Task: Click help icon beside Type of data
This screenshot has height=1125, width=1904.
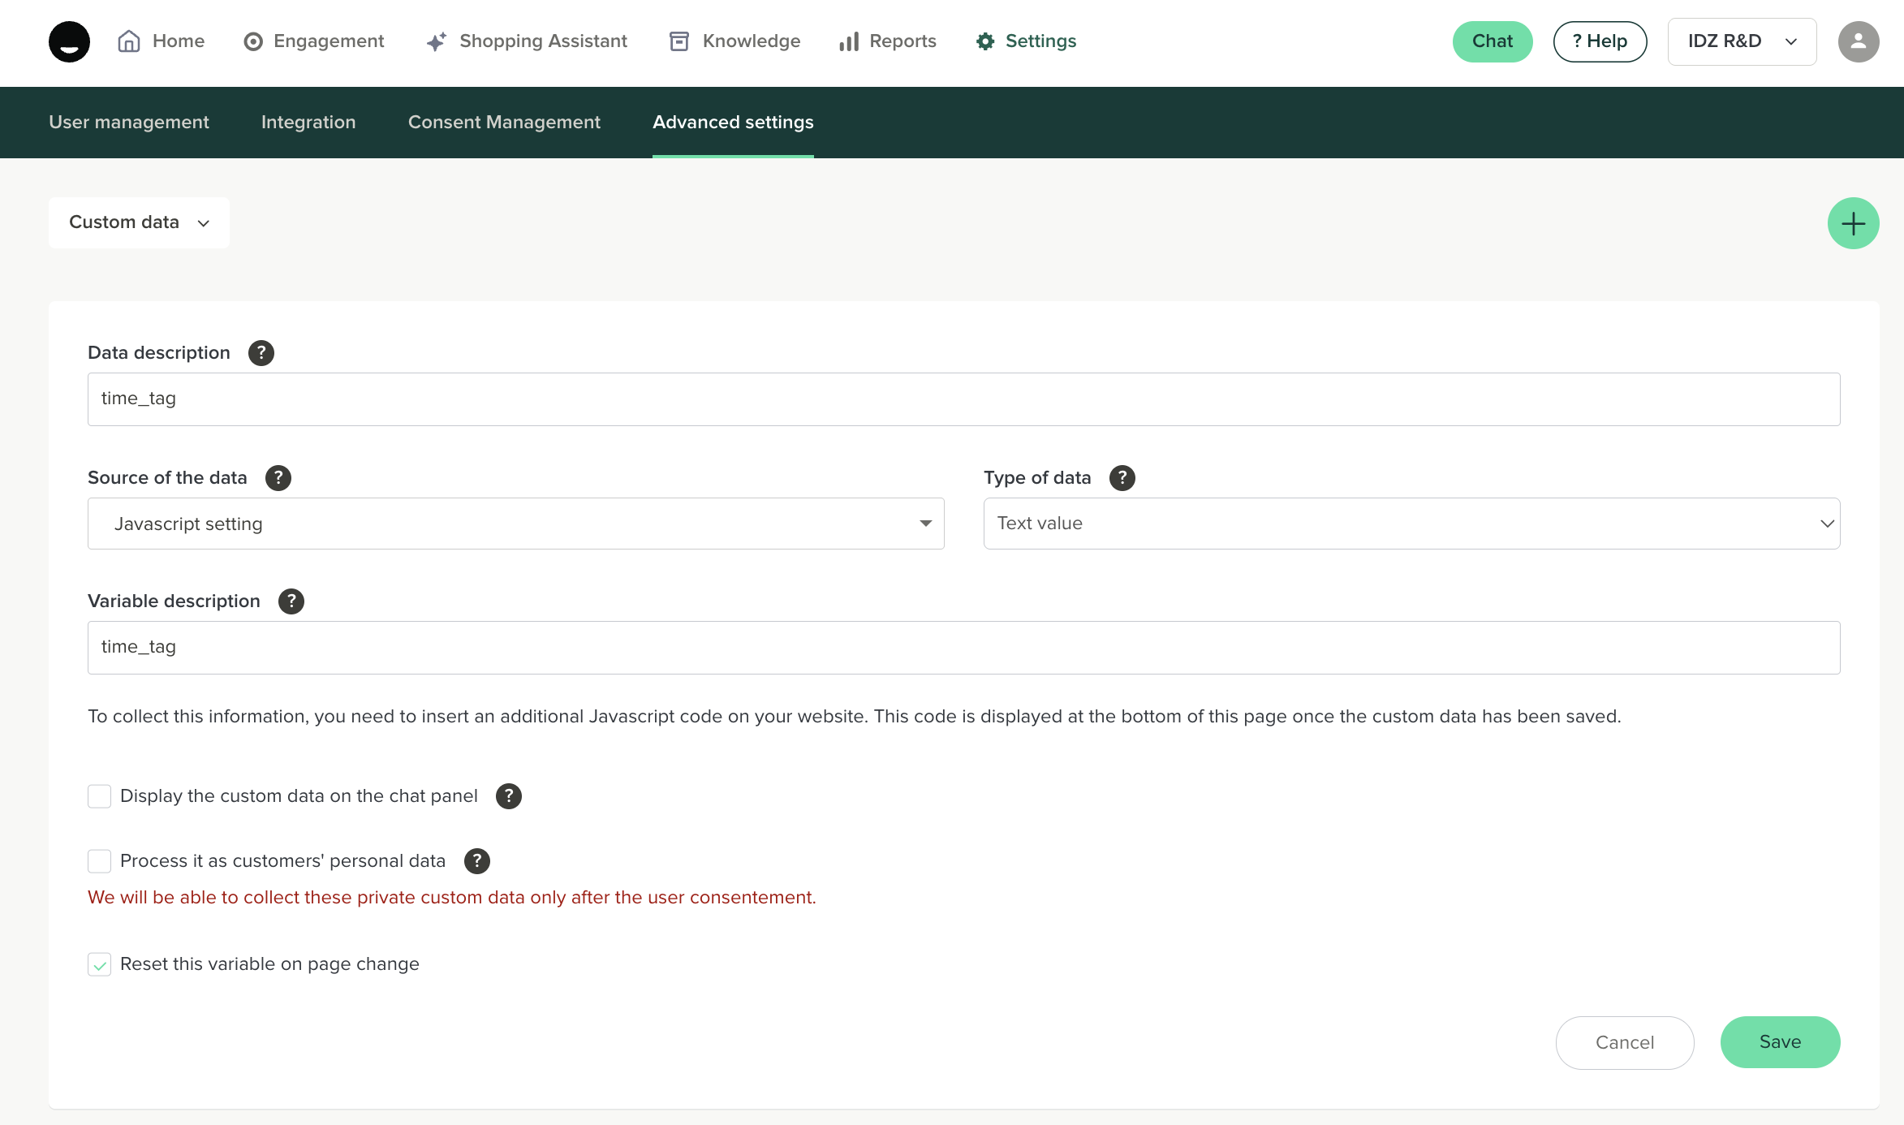Action: pyautogui.click(x=1122, y=478)
